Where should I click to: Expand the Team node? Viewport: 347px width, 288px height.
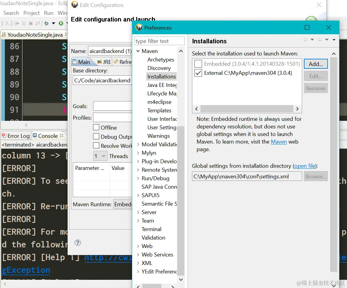138,220
